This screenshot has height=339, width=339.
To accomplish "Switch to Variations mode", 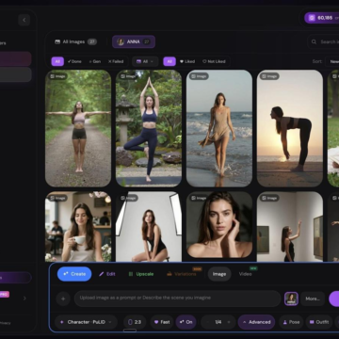I will point(182,274).
